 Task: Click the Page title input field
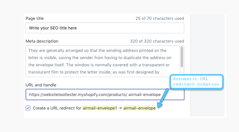click(105, 28)
